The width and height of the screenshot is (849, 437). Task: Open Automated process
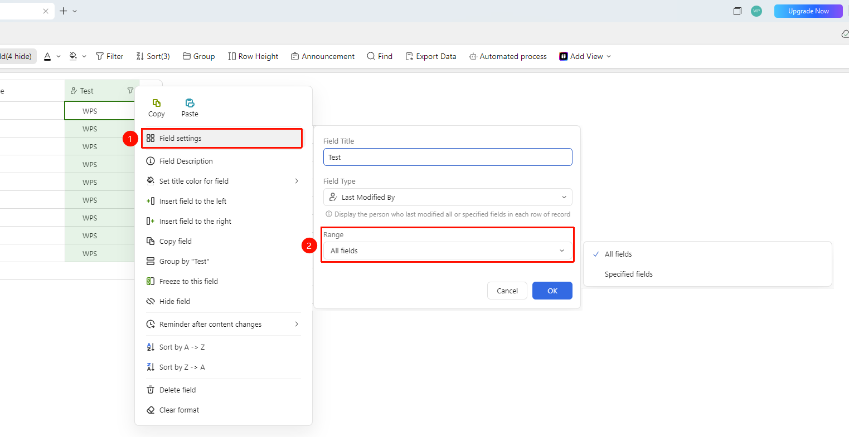[508, 56]
